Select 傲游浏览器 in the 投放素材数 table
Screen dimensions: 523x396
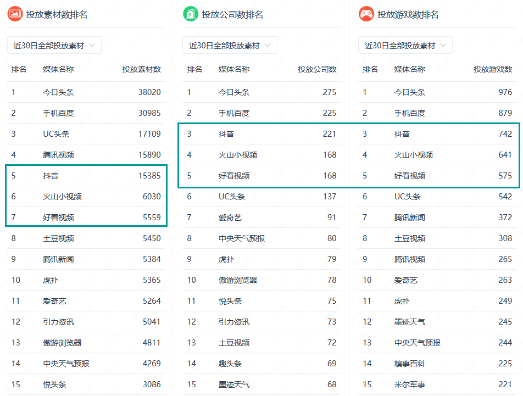pos(63,343)
